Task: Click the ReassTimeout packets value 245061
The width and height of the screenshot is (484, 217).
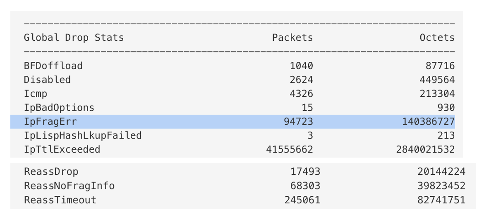Action: pyautogui.click(x=302, y=200)
